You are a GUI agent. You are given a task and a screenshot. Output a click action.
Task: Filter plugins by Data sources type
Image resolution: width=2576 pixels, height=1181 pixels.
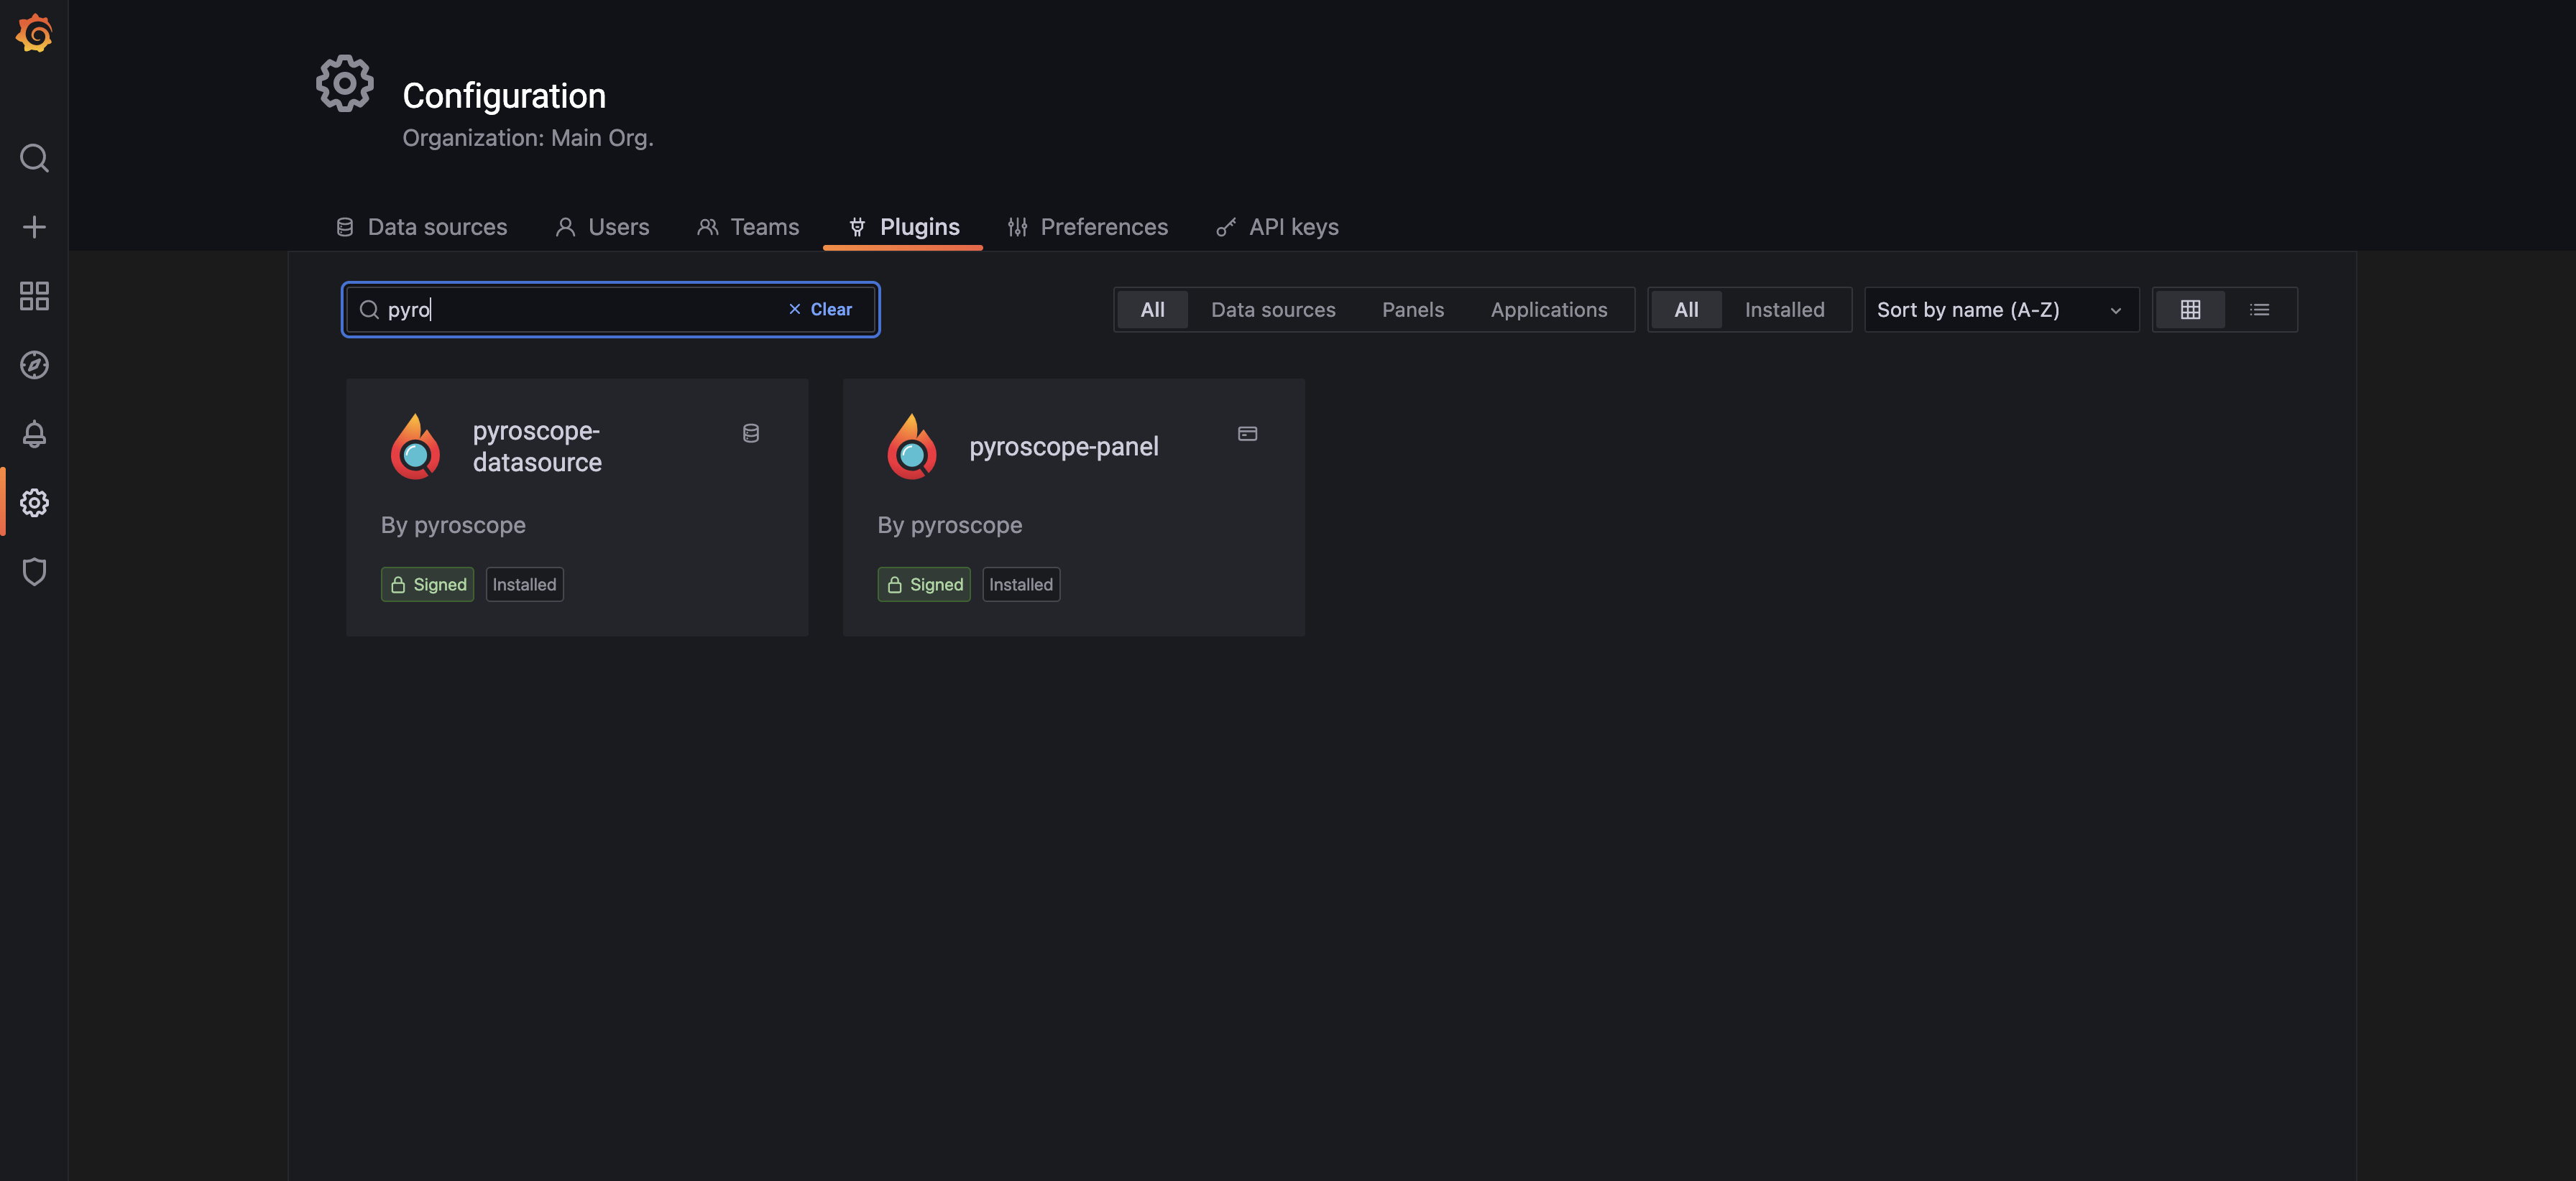tap(1273, 310)
